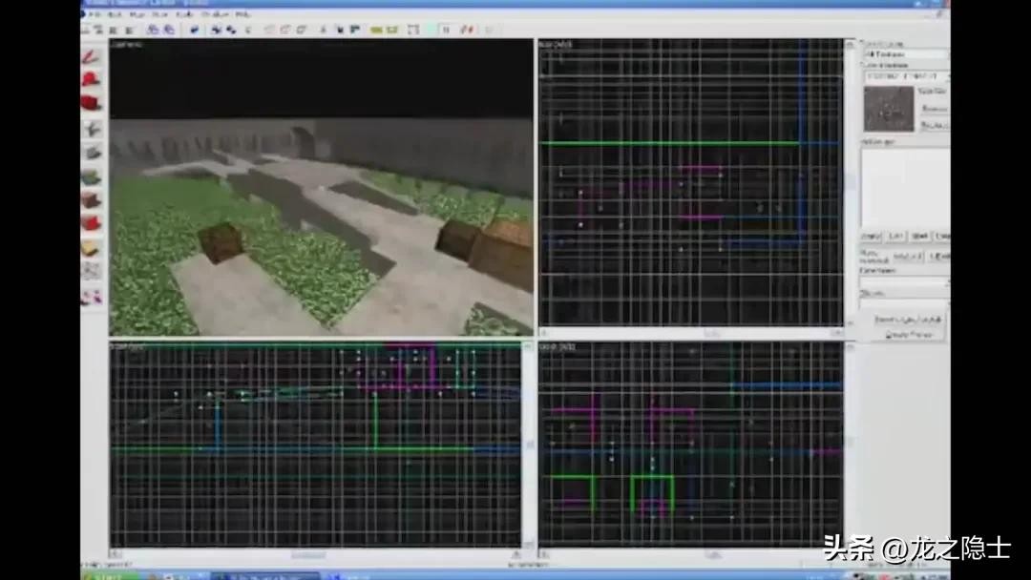Click the Browse texture button
Screen dimensions: 1031x580
pos(935,109)
